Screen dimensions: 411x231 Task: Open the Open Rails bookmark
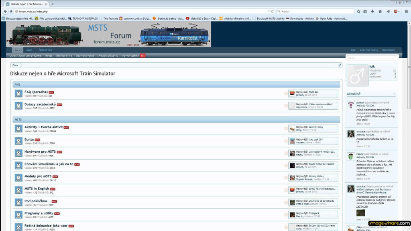click(331, 18)
